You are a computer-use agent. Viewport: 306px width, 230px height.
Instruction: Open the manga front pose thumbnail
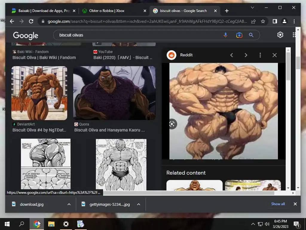click(121, 164)
